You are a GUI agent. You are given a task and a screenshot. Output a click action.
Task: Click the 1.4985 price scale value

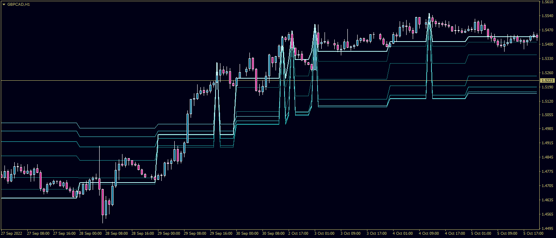tap(547, 129)
